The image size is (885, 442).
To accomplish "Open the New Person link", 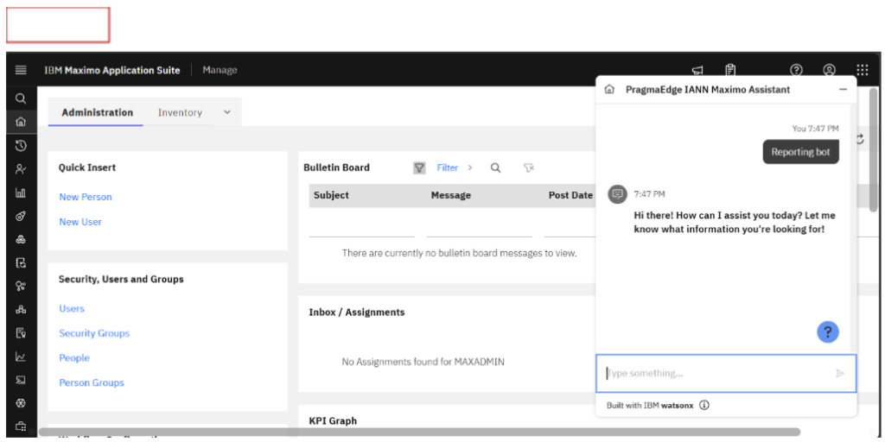I will [x=86, y=197].
